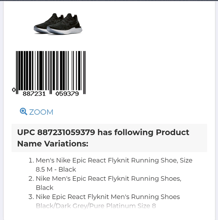
Task: Click list number 1 marker
Action: [31, 160]
